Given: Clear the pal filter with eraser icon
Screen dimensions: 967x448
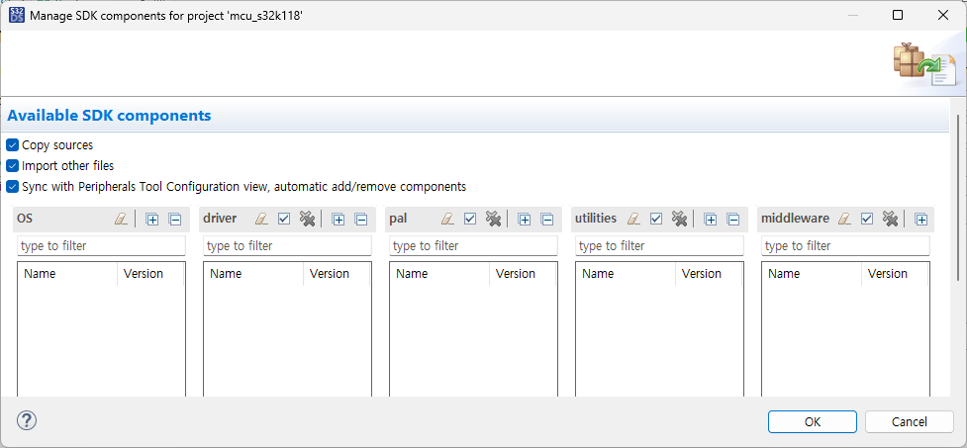Looking at the screenshot, I should coord(447,219).
